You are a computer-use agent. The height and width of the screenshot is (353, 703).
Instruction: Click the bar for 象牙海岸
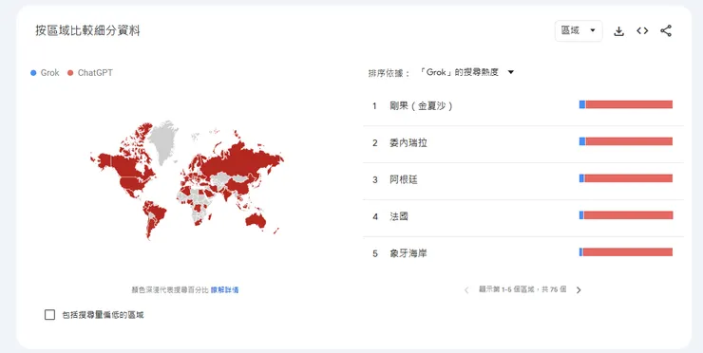click(x=626, y=251)
